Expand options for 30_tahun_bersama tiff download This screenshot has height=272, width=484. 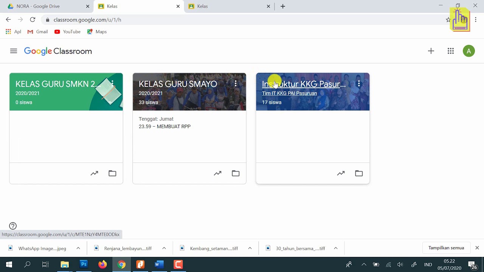(336, 248)
